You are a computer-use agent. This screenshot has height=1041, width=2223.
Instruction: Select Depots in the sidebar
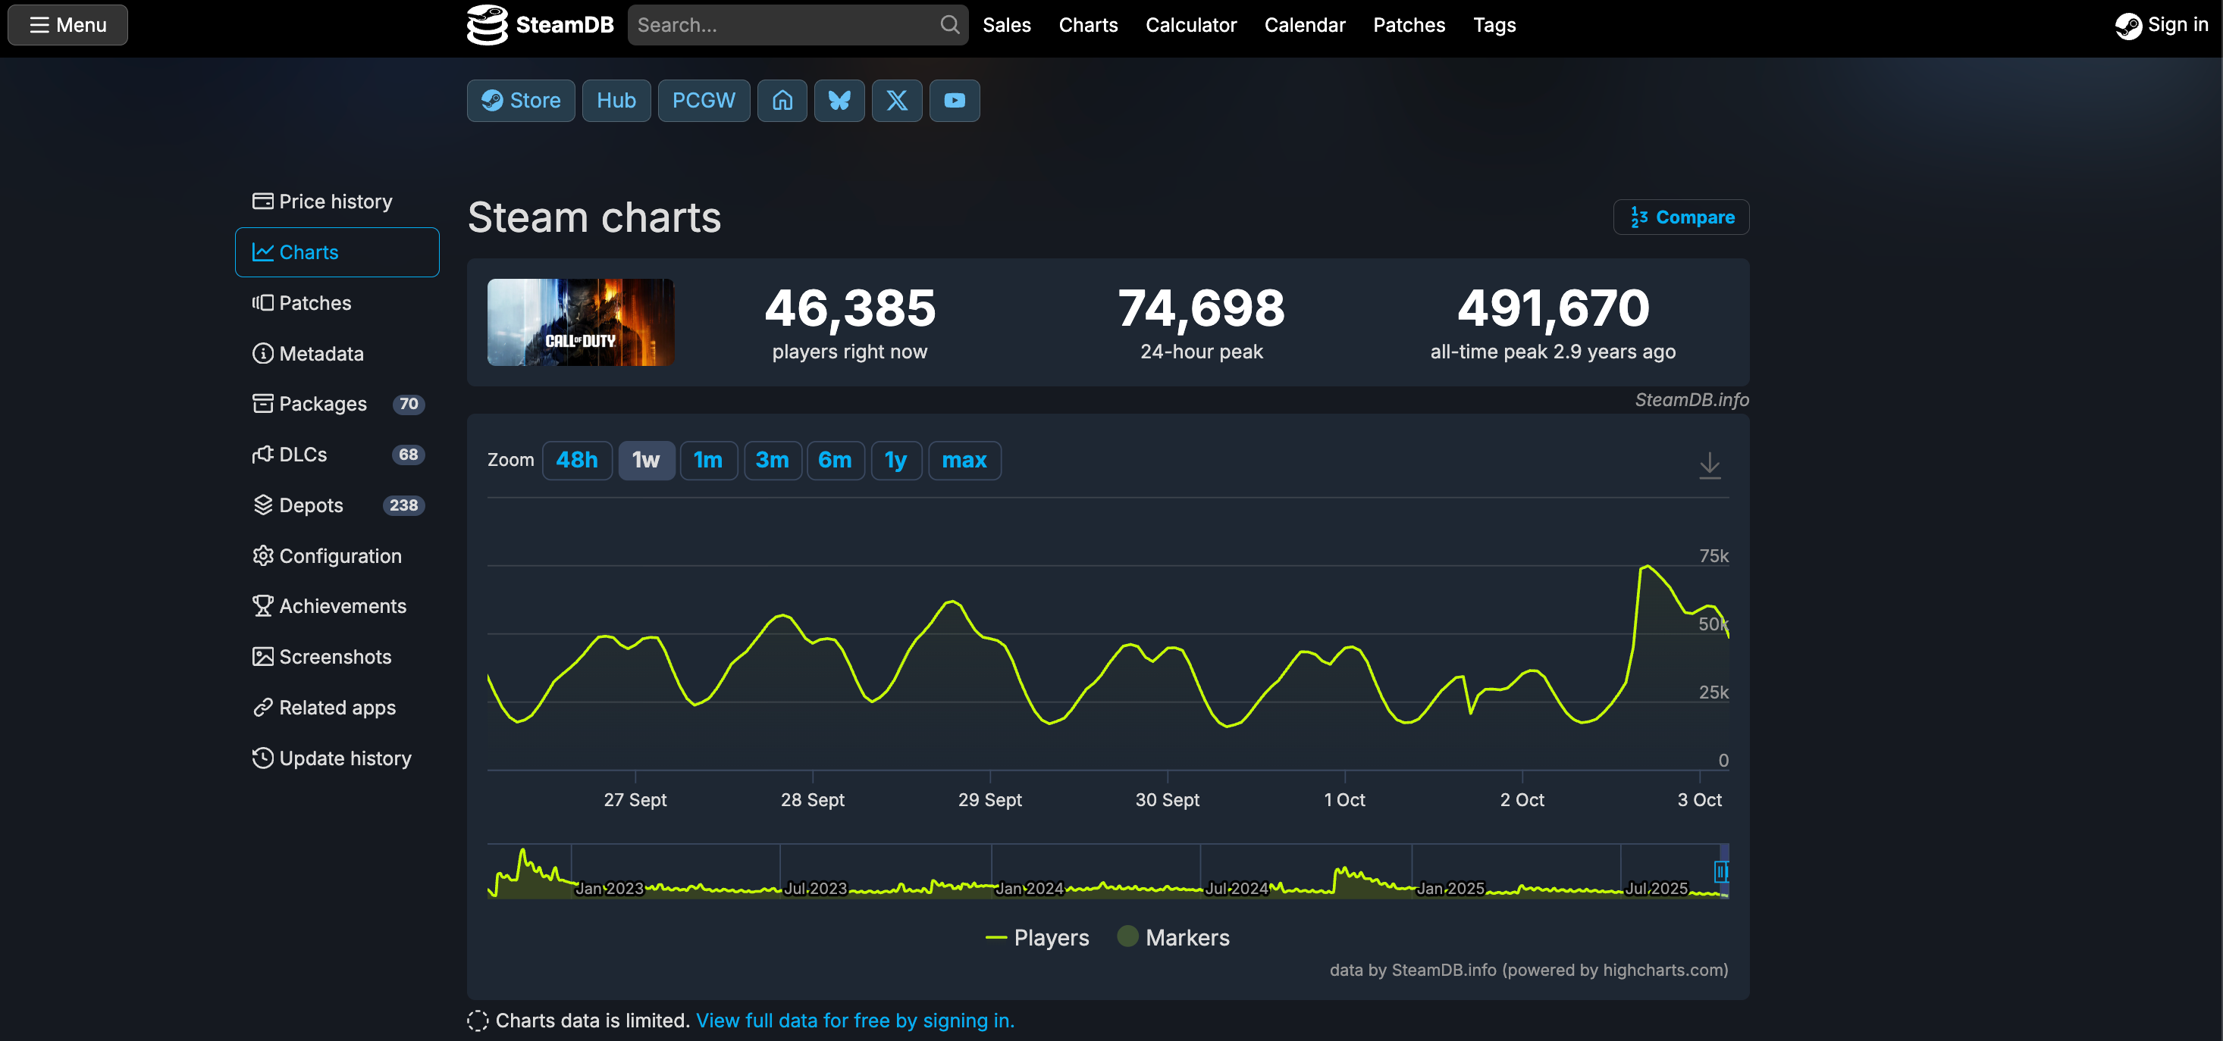[x=312, y=505]
